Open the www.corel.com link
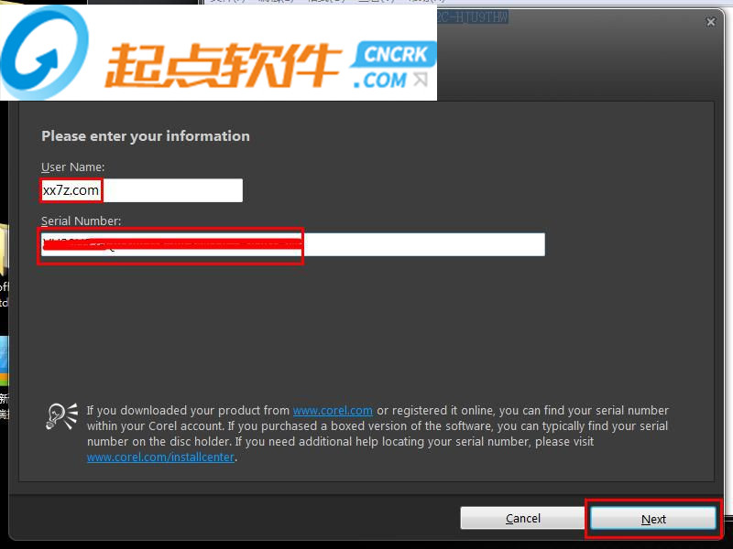The image size is (733, 549). coord(333,410)
